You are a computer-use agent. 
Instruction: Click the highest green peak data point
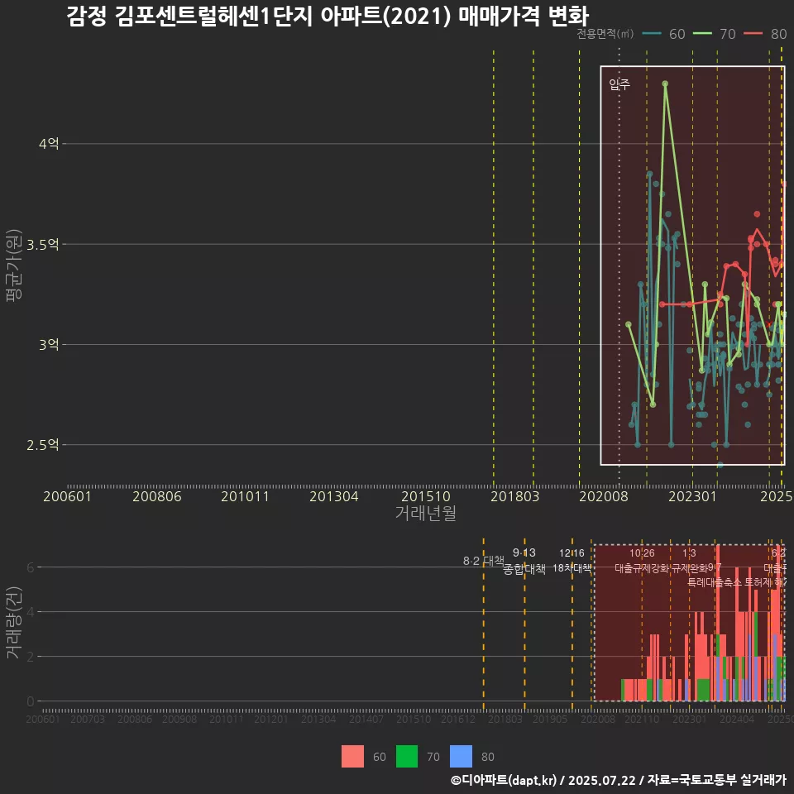[x=665, y=84]
